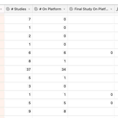Click the cell showing 37 studies

(x=18, y=70)
